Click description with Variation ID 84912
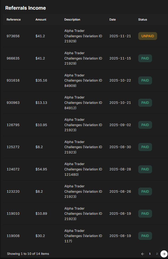 [83, 103]
